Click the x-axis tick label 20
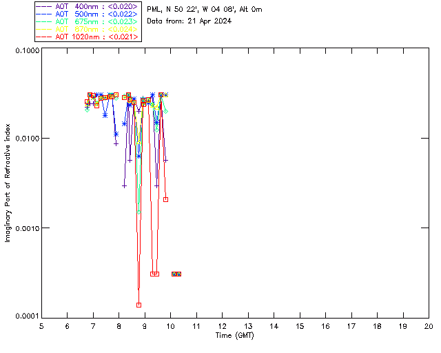Viewport: 441px width, 353px height. (x=429, y=326)
